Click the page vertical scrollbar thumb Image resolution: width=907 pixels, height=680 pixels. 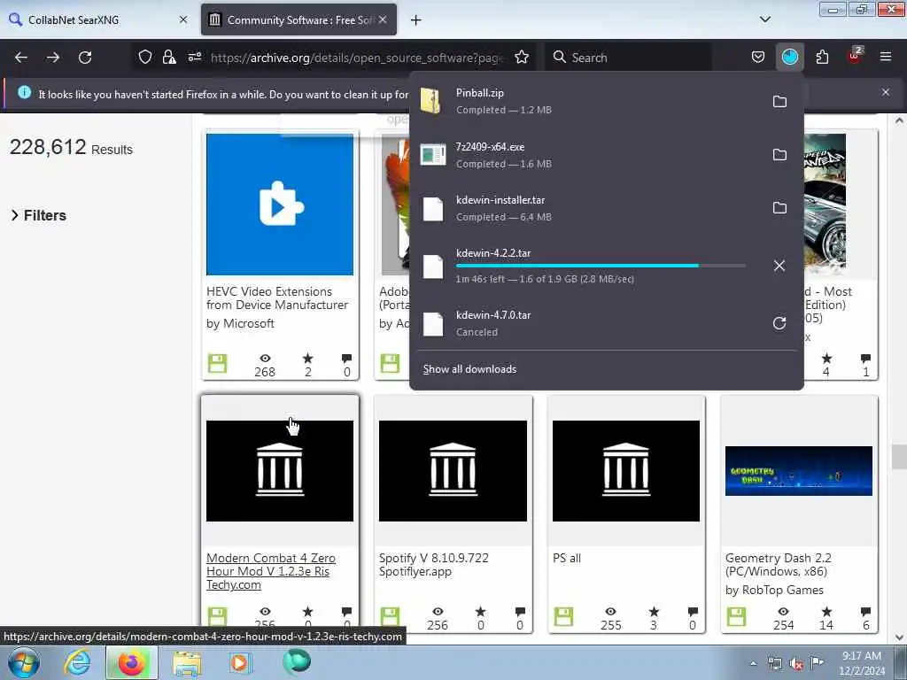[x=899, y=457]
